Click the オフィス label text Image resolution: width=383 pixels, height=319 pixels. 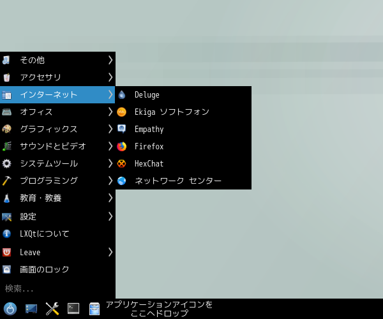click(x=36, y=112)
